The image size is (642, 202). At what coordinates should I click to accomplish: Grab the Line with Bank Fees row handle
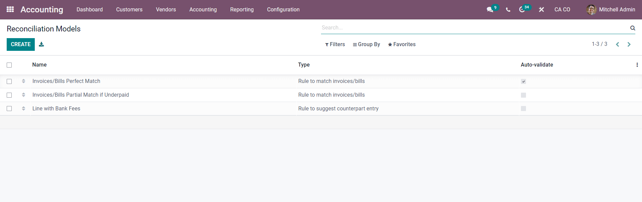[x=23, y=109]
